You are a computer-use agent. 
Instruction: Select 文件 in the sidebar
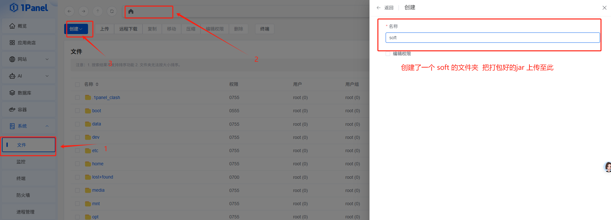(x=29, y=145)
